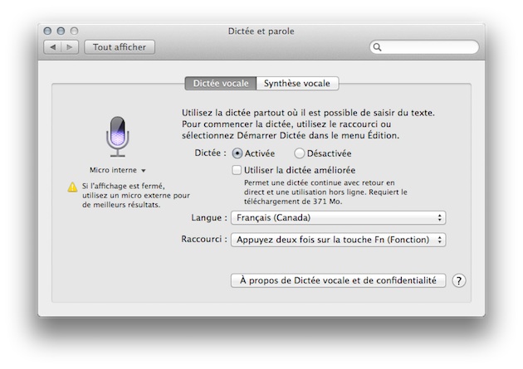Switch to the Dictée vocale tab
The image size is (523, 369).
[221, 83]
